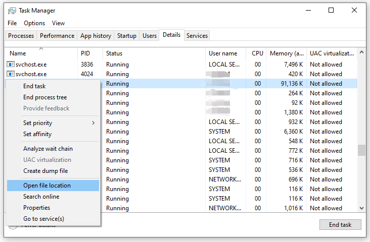This screenshot has width=370, height=242.
Task: Sort by the Name column header
Action: (41, 53)
